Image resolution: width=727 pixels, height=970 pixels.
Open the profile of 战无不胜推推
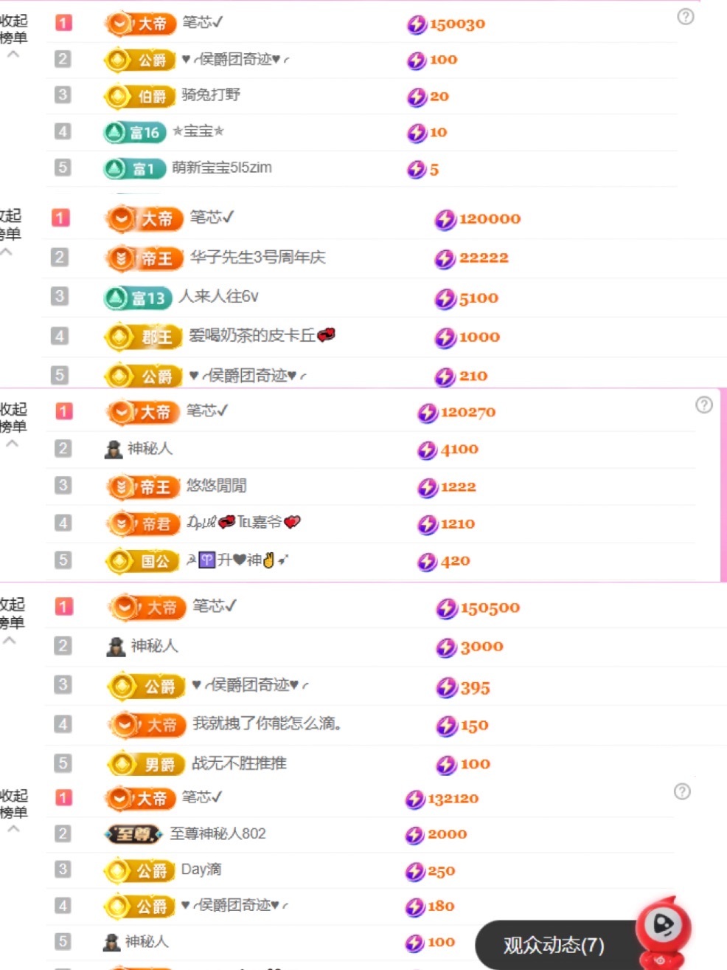[x=239, y=763]
